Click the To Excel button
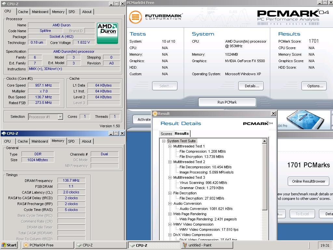 click(302, 214)
